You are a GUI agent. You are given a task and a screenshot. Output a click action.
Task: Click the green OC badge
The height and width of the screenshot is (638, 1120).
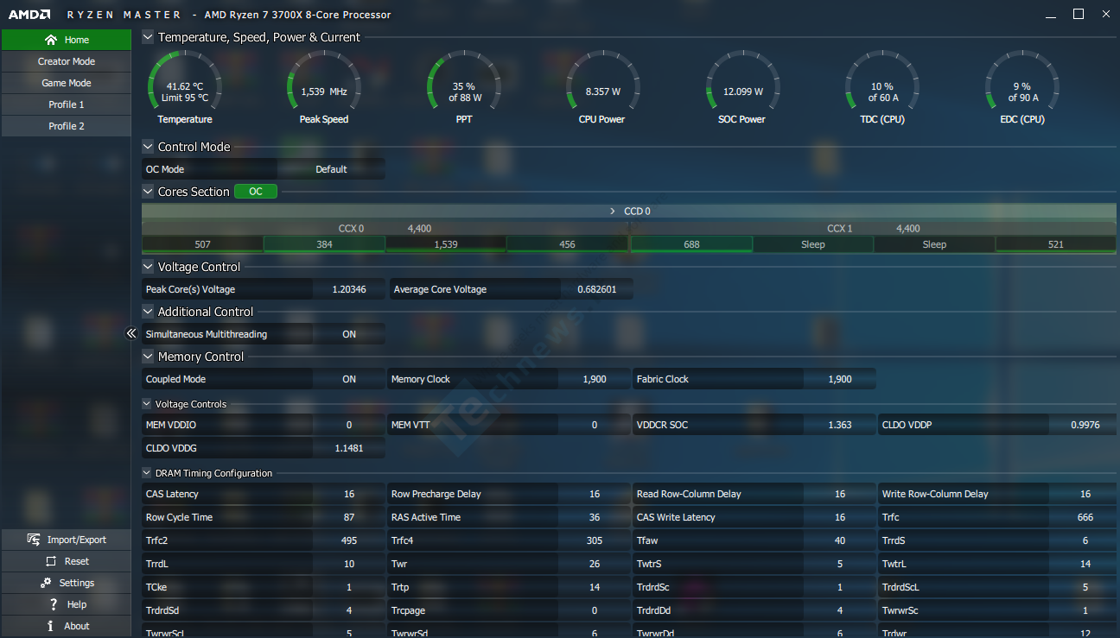click(256, 192)
